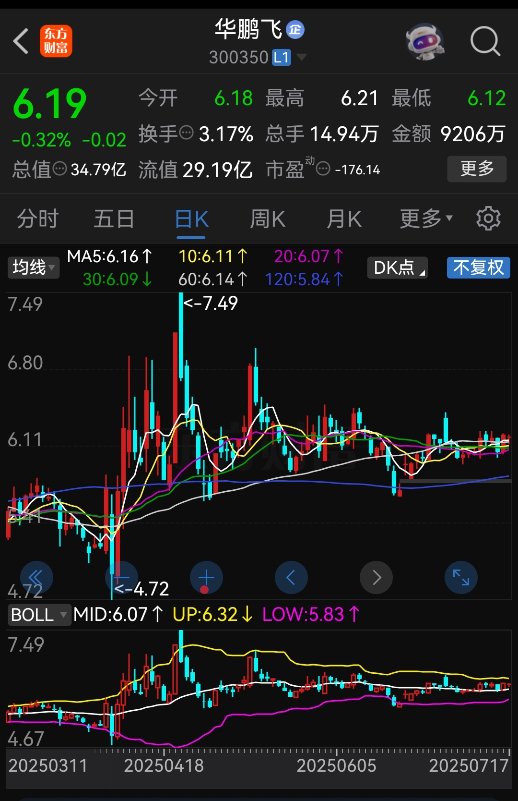Zoom in chart with plus button

click(206, 577)
